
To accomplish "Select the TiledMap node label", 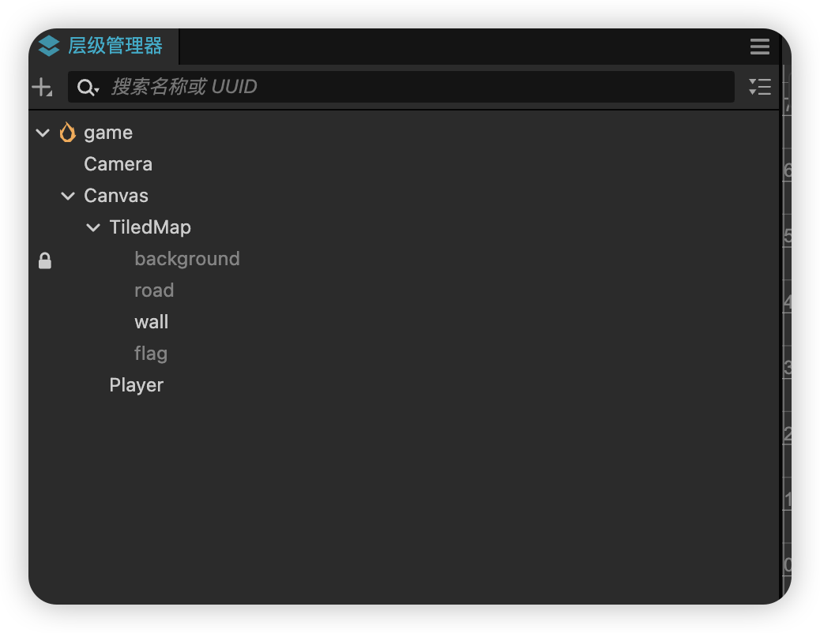I will tap(150, 227).
